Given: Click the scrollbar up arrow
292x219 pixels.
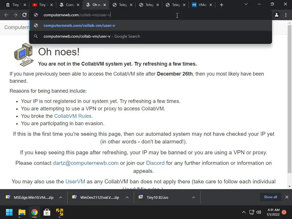Looking at the screenshot, I should (x=289, y=23).
